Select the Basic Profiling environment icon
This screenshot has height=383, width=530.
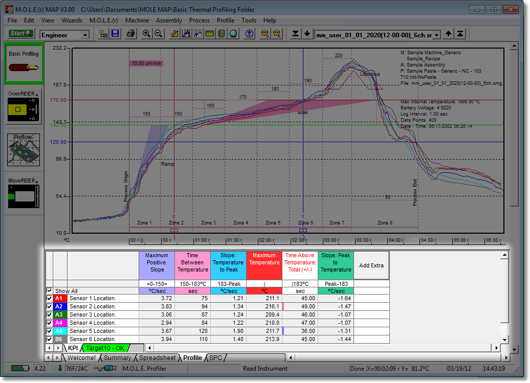click(24, 63)
